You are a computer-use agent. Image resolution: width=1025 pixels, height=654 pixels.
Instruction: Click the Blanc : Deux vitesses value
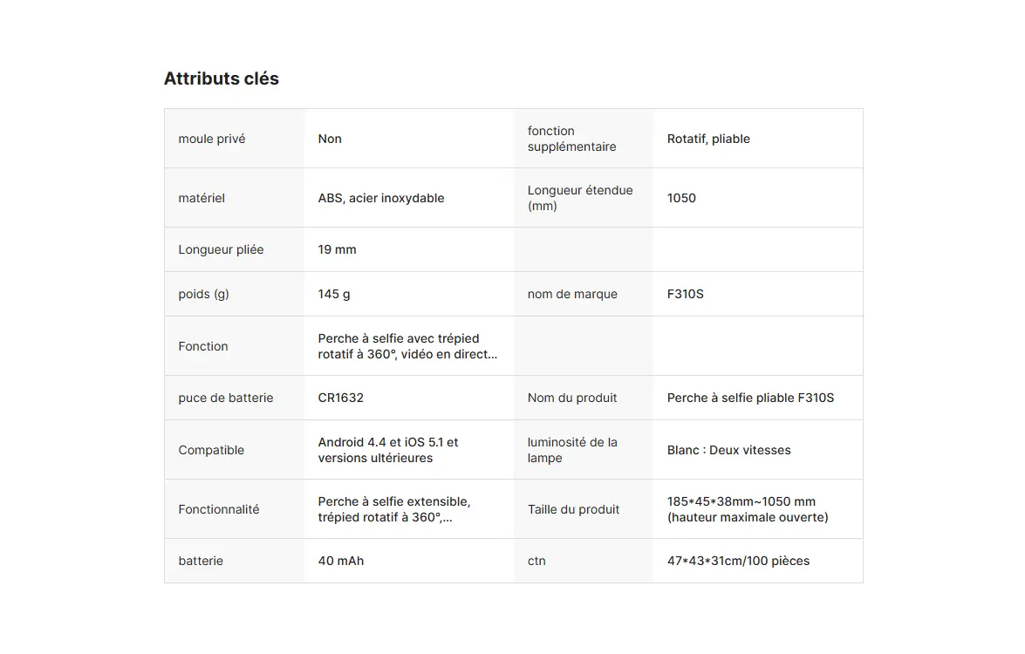click(728, 450)
